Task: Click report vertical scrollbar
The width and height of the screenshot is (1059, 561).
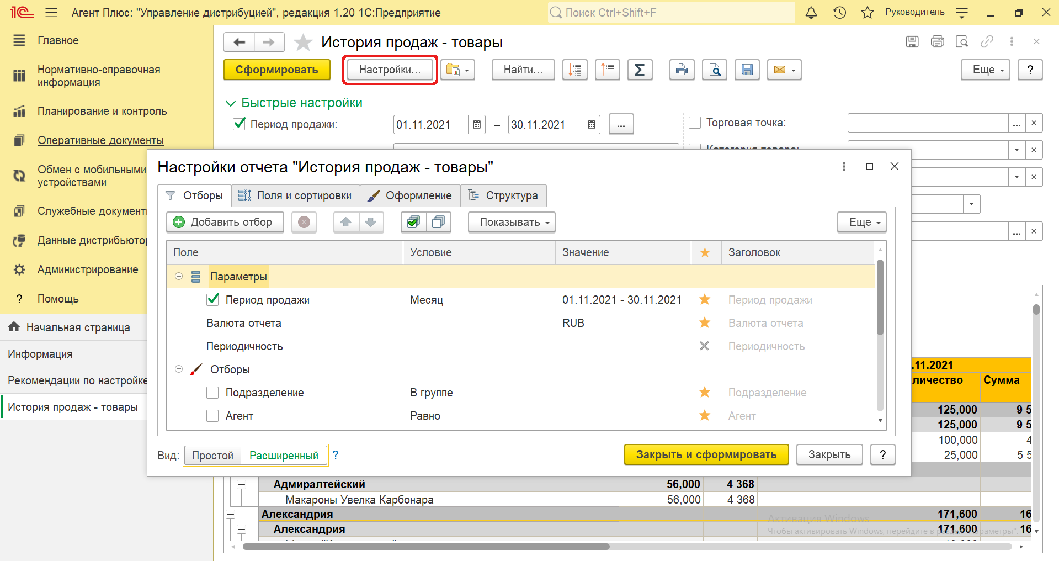Action: 1036,309
